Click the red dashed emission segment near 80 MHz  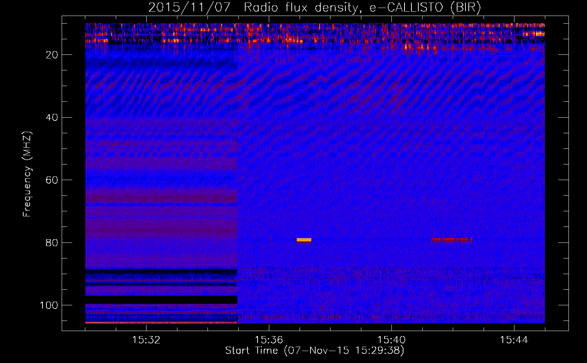[452, 240]
